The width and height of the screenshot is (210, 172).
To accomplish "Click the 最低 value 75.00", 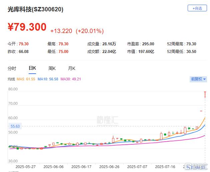I will coord(63,52).
